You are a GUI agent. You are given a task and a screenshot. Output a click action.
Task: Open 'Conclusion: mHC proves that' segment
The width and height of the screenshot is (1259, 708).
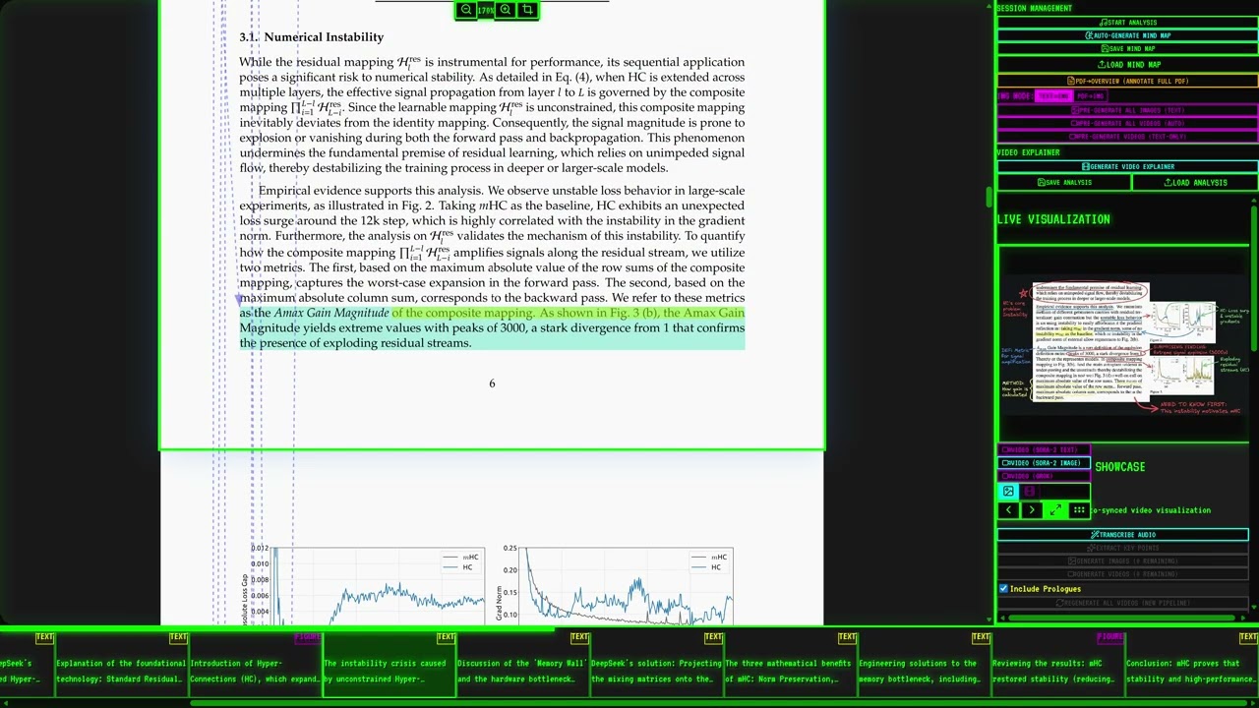coord(1191,665)
